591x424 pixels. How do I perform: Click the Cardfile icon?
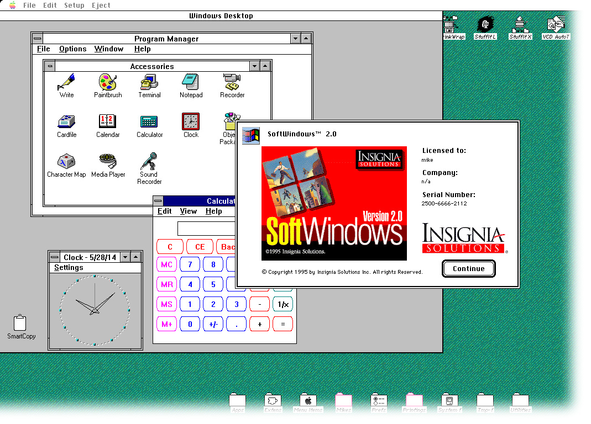pos(67,121)
